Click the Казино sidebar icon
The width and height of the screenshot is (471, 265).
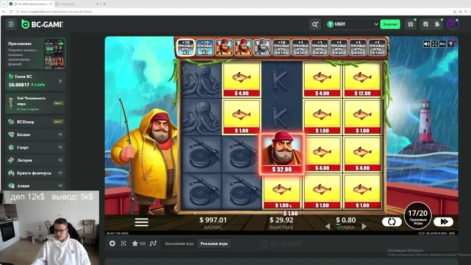(x=11, y=135)
